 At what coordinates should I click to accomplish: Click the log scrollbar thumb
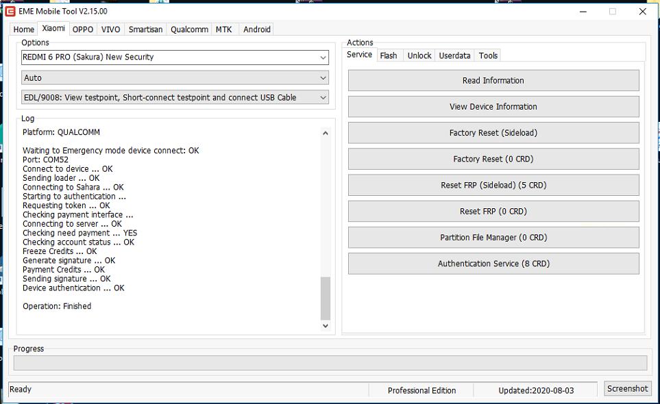(x=326, y=299)
